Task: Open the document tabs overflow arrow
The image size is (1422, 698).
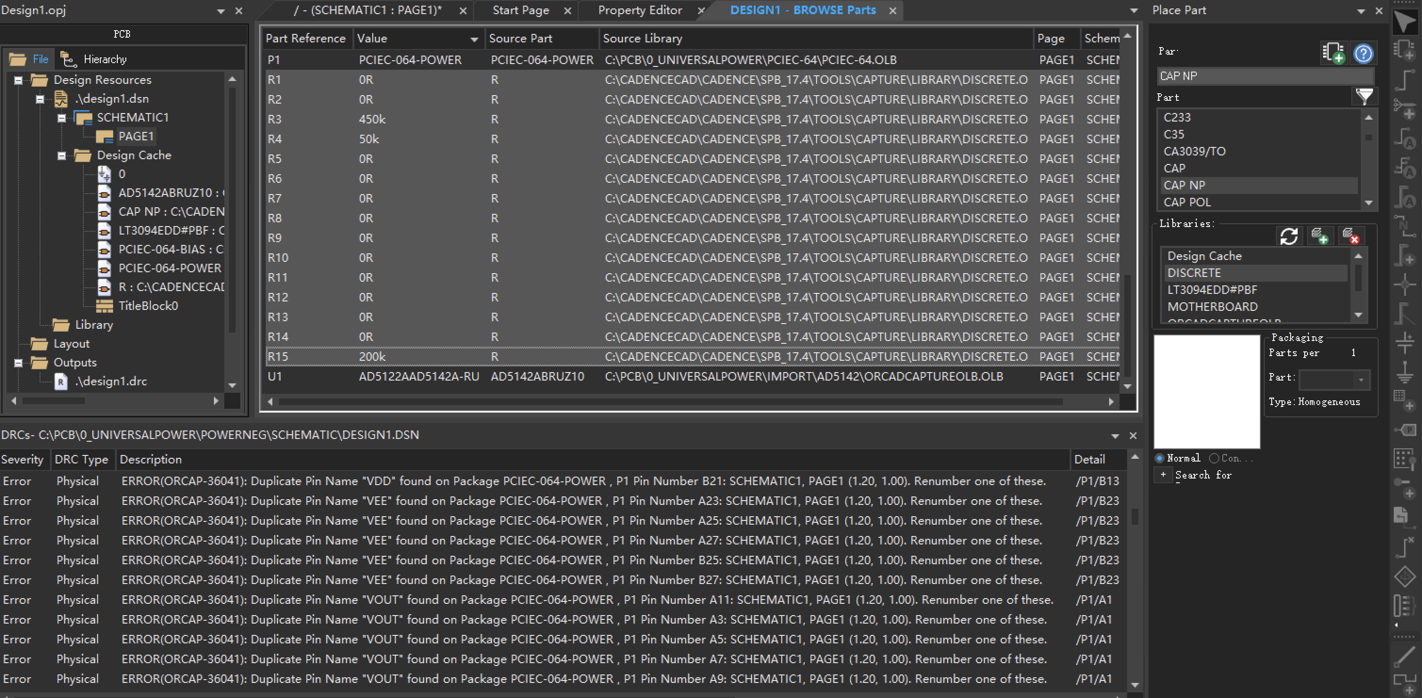Action: 1133,11
